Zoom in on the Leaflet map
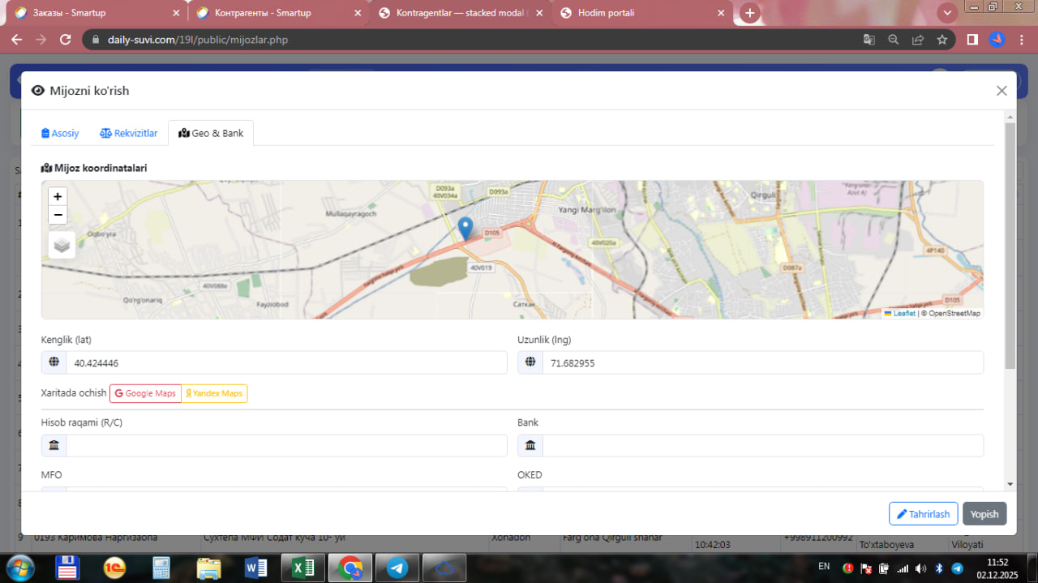 click(58, 196)
